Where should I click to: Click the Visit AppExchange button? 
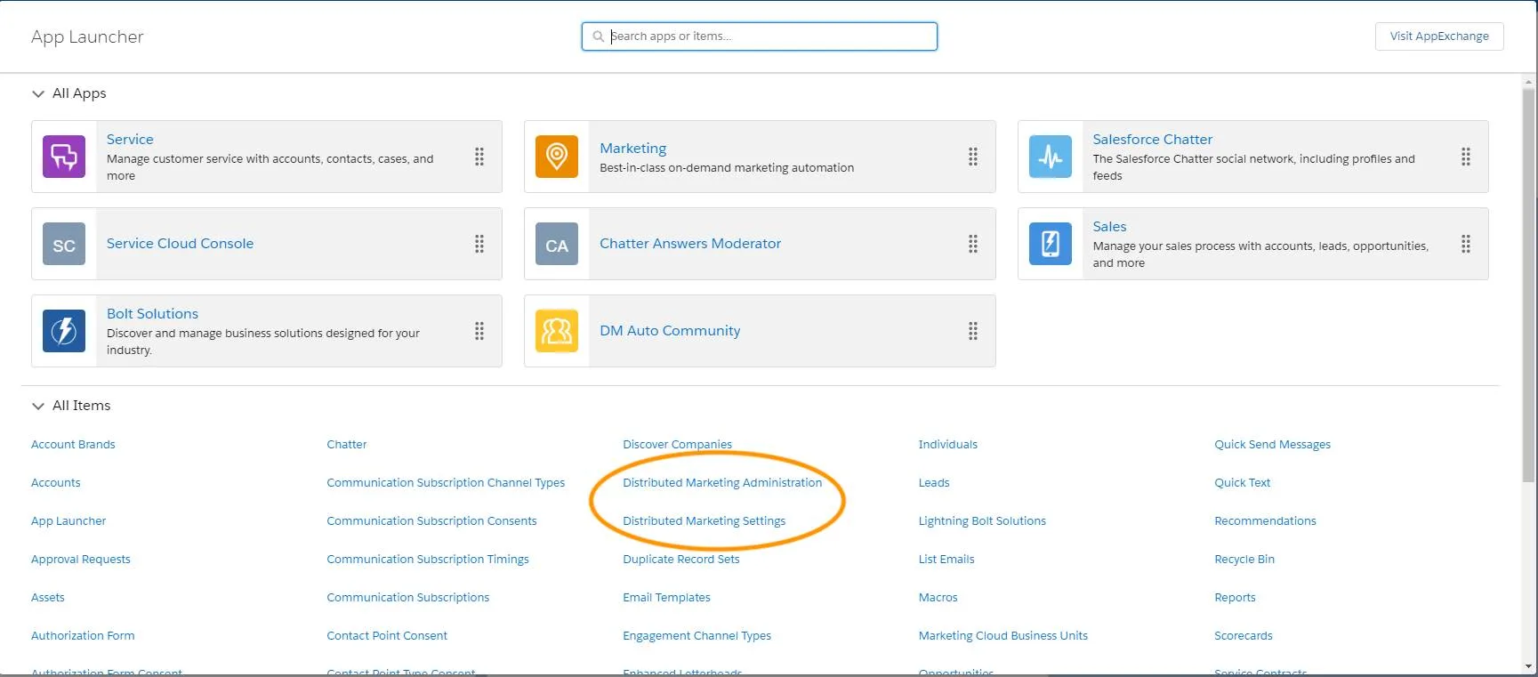coord(1439,36)
